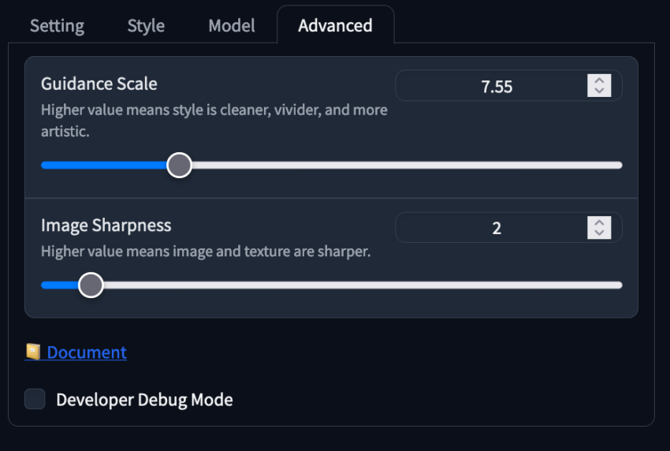Increase Guidance Scale with the up arrow

point(599,80)
